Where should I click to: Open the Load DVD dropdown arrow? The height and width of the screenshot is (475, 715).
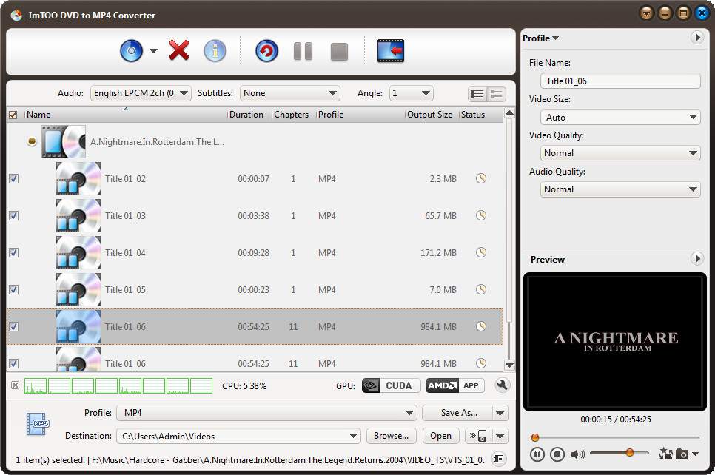154,50
